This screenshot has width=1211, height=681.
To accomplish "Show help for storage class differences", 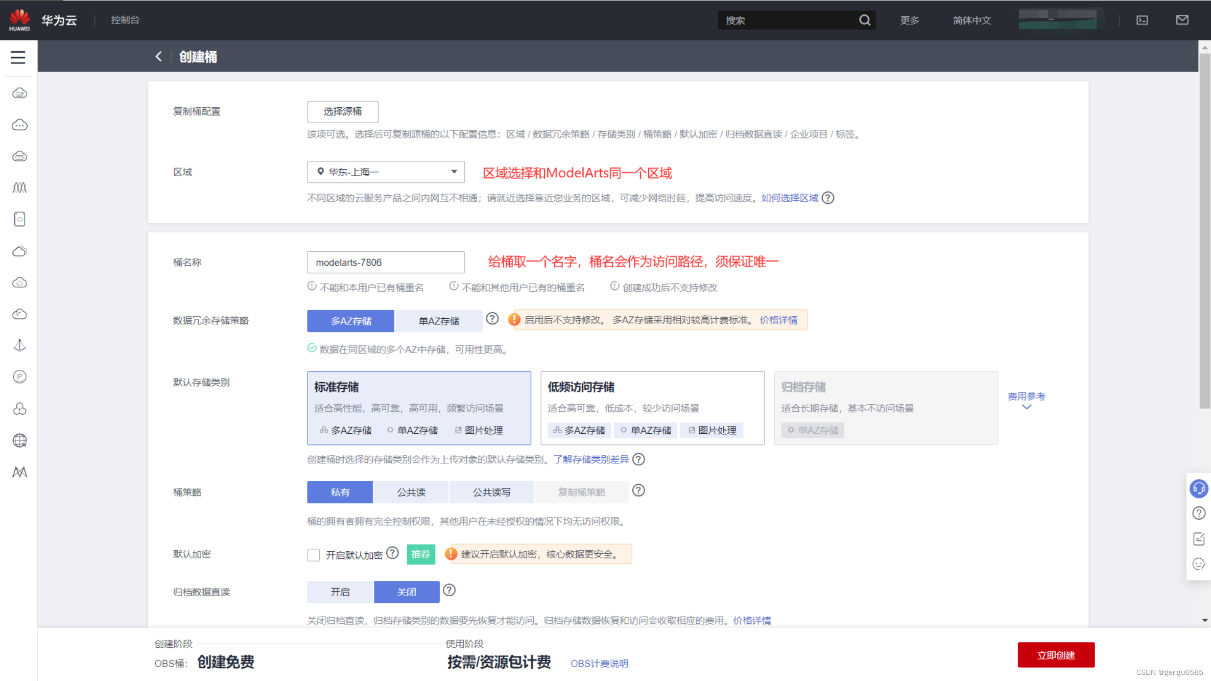I will [638, 460].
